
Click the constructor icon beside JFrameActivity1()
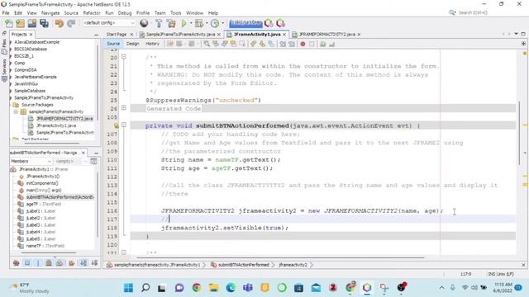(x=21, y=176)
